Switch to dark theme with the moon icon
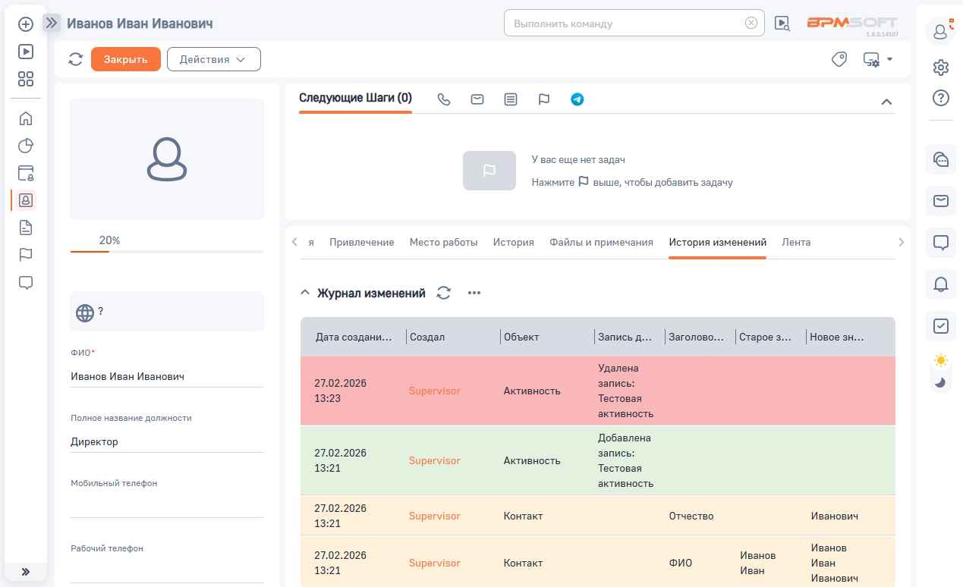 pyautogui.click(x=941, y=381)
